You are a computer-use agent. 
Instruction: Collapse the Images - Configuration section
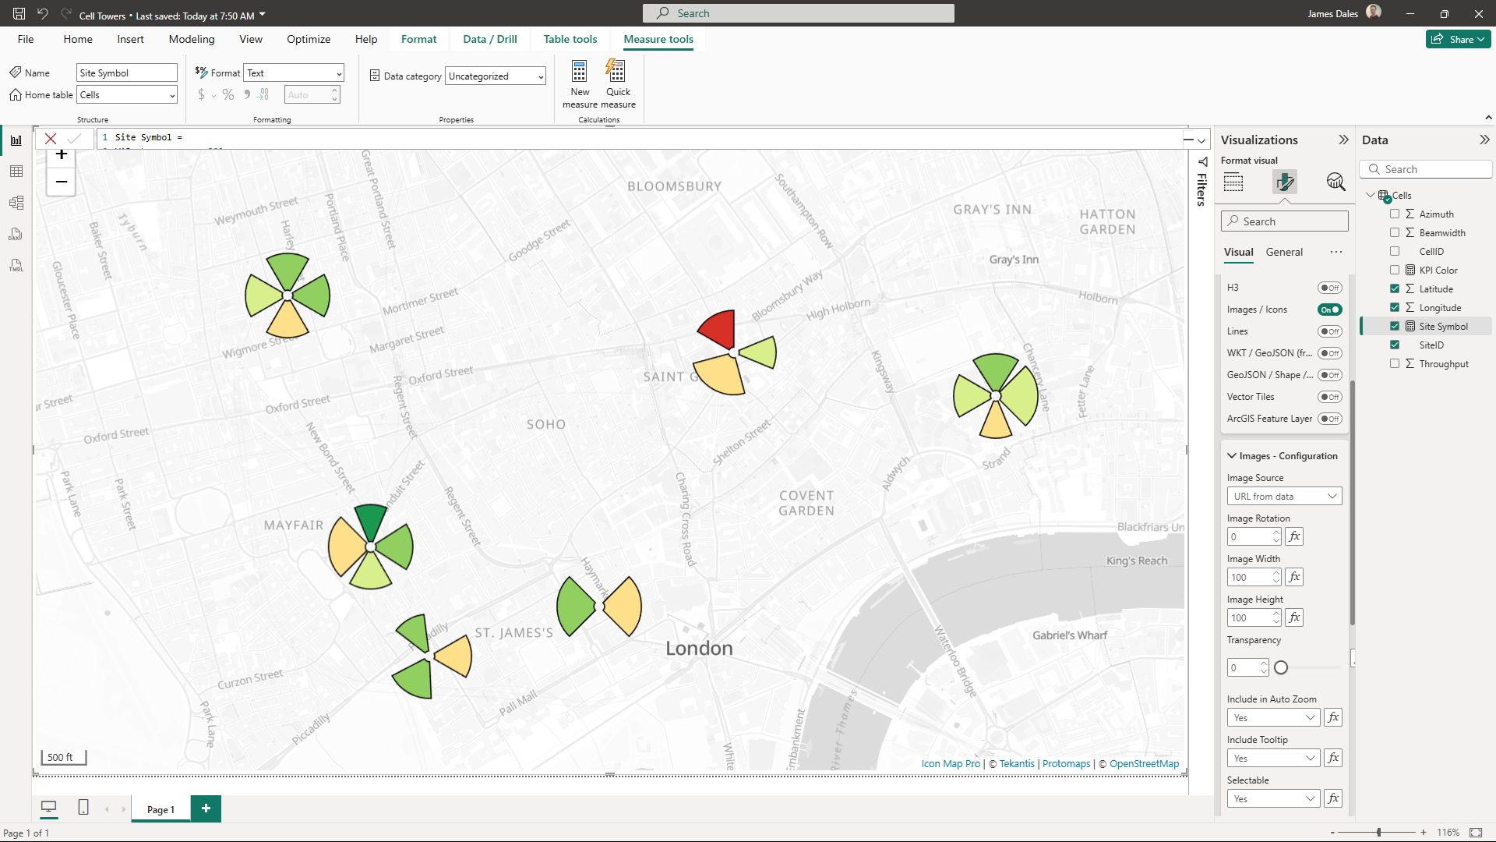(x=1231, y=455)
